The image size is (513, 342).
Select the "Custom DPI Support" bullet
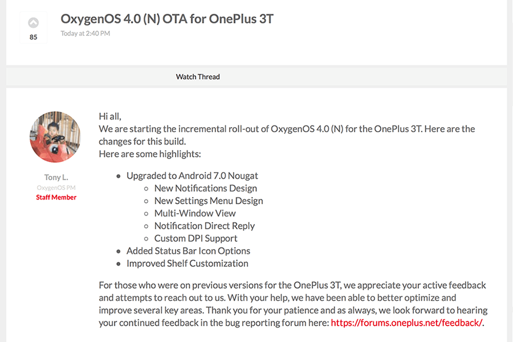(196, 238)
